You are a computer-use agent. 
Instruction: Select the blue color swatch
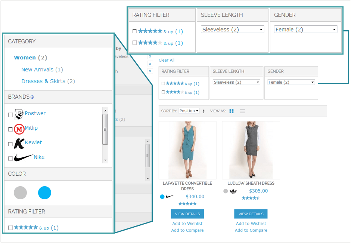45,193
